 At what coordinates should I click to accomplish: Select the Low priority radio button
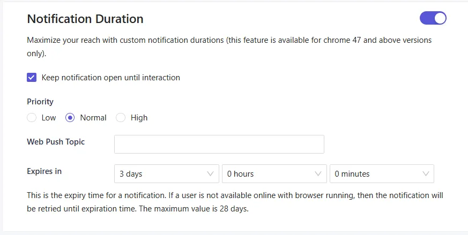[x=32, y=118]
